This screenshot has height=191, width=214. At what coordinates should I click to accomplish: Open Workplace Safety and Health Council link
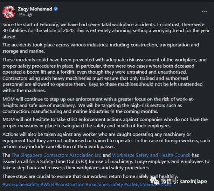coord(151,155)
